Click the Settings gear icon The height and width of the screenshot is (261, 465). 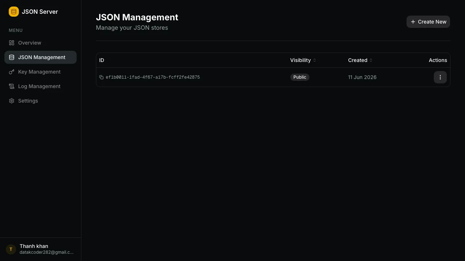[12, 101]
